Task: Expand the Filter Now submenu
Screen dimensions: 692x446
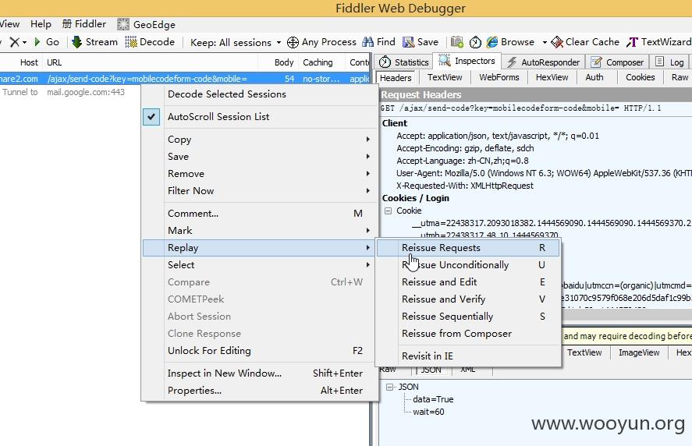Action: 261,191
